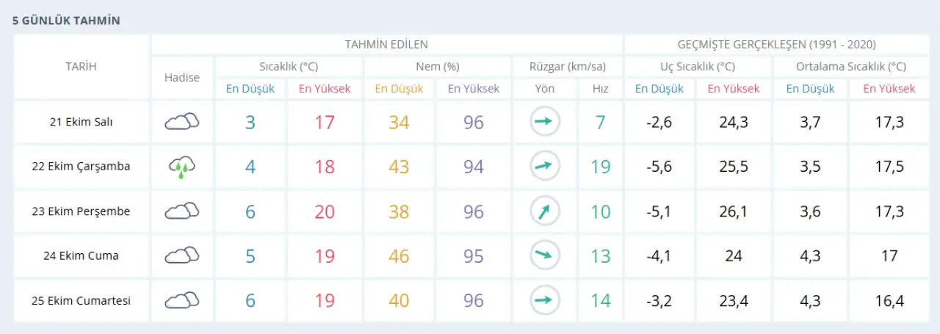The image size is (940, 334).
Task: Click the cloudy icon for 23 Ekim Perşembe
Action: (182, 211)
